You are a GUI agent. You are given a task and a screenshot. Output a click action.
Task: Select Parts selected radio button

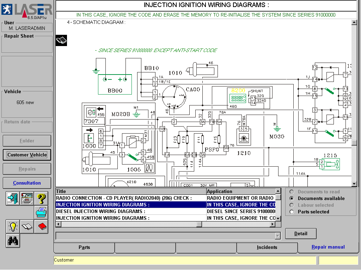[292, 212]
